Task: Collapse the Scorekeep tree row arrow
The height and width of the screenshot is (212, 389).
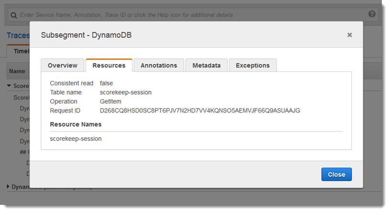Action: [x=9, y=86]
